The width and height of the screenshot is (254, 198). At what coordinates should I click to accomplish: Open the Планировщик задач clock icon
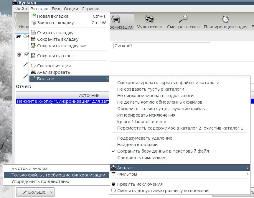(225, 19)
